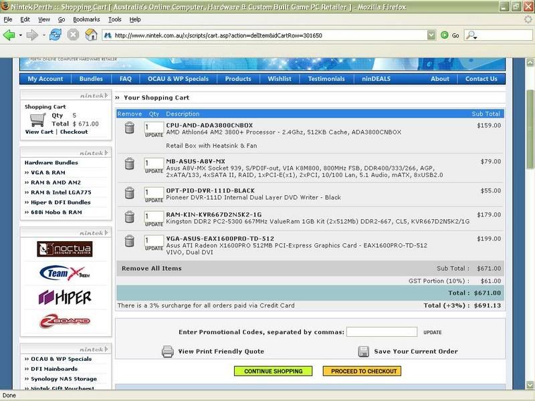This screenshot has width=535, height=401.
Task: Reload the page with the Refresh icon
Action: [x=56, y=35]
